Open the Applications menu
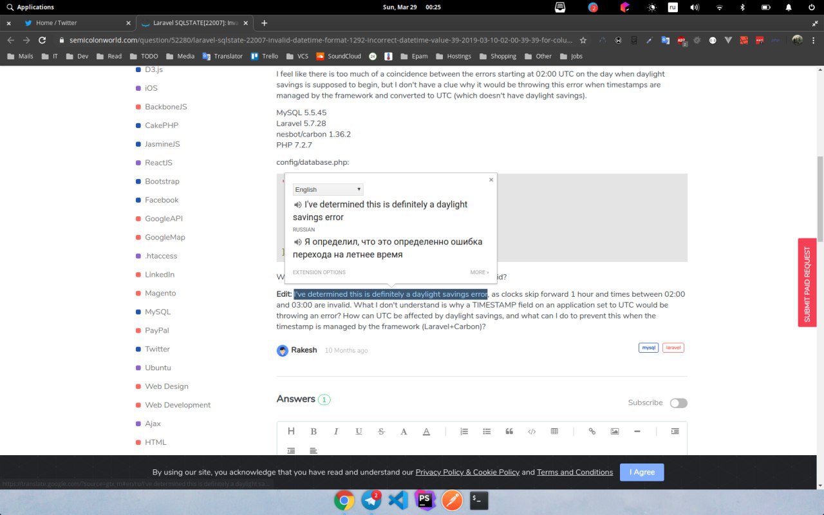This screenshot has height=515, width=824. point(29,7)
